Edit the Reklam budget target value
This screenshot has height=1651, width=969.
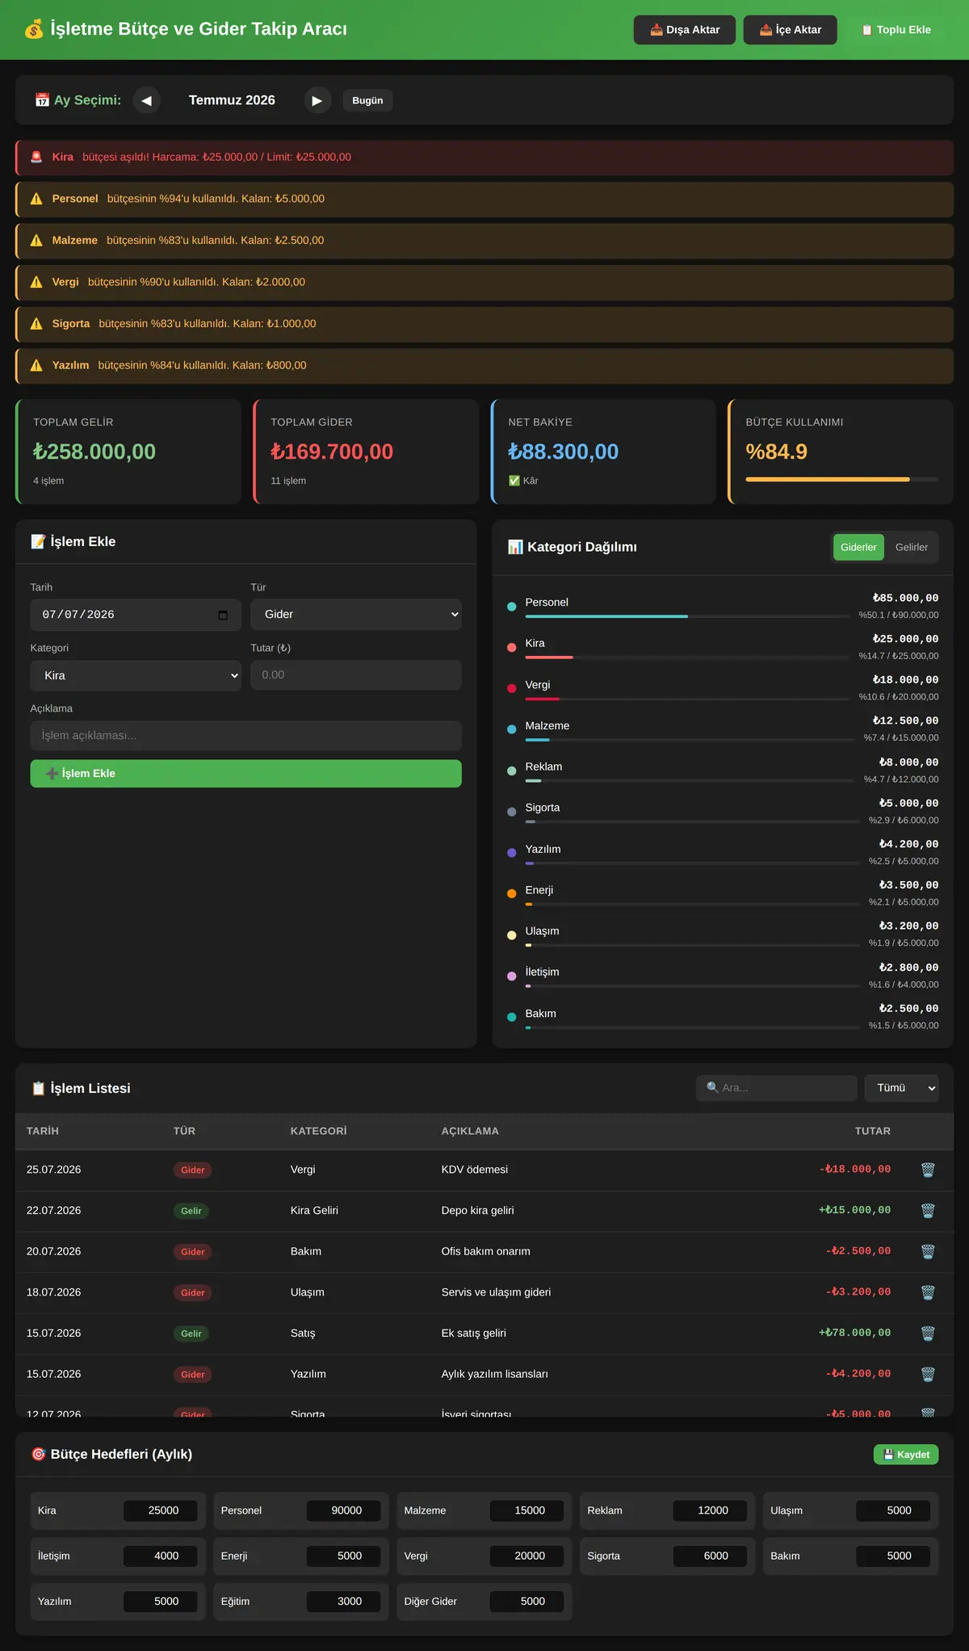710,1510
